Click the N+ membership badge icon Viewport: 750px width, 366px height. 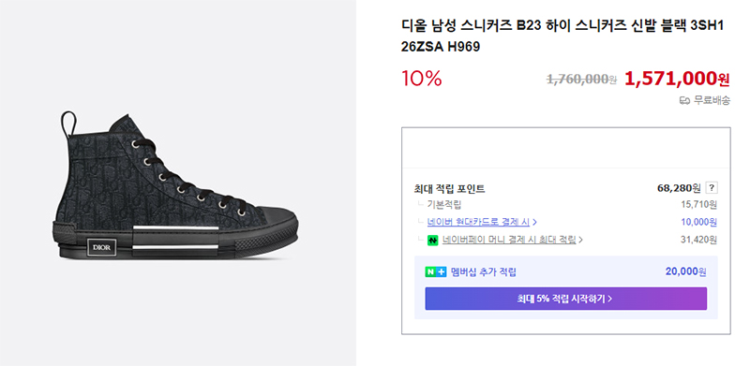click(x=435, y=272)
